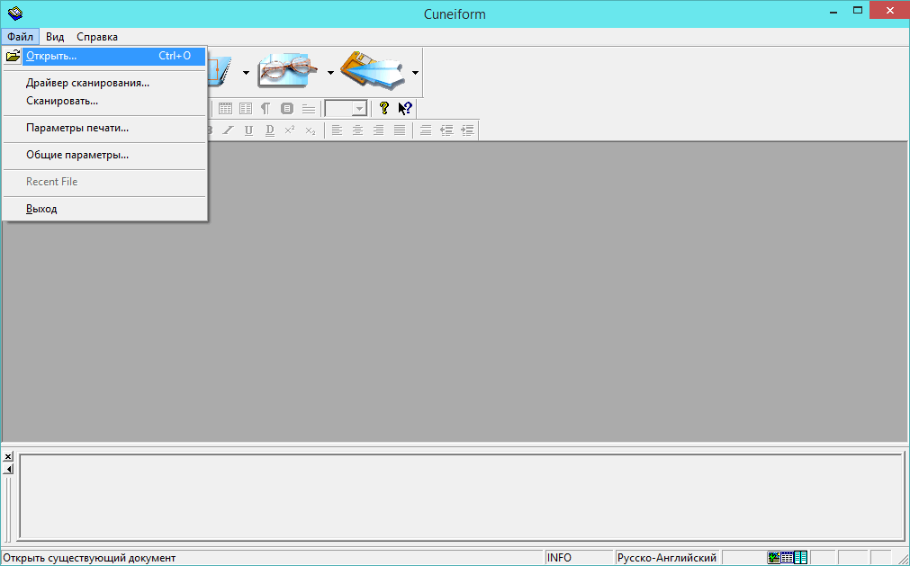Choose Сканировать... menu entry
This screenshot has width=910, height=566.
(x=105, y=101)
